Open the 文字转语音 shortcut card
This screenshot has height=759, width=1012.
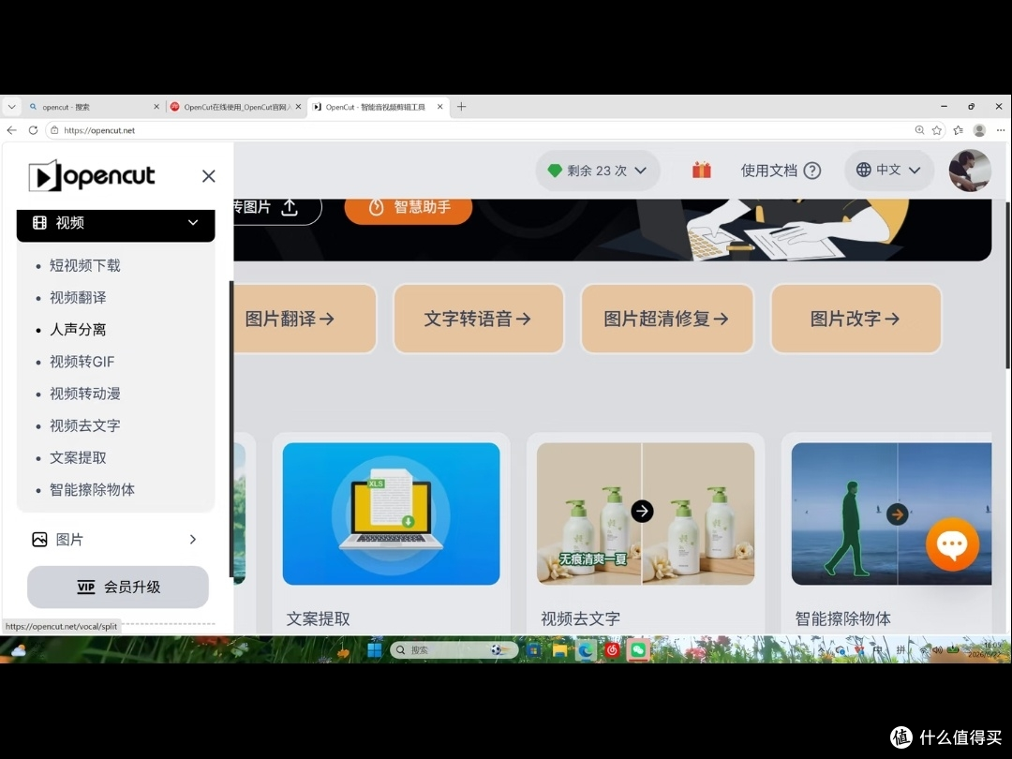point(478,319)
